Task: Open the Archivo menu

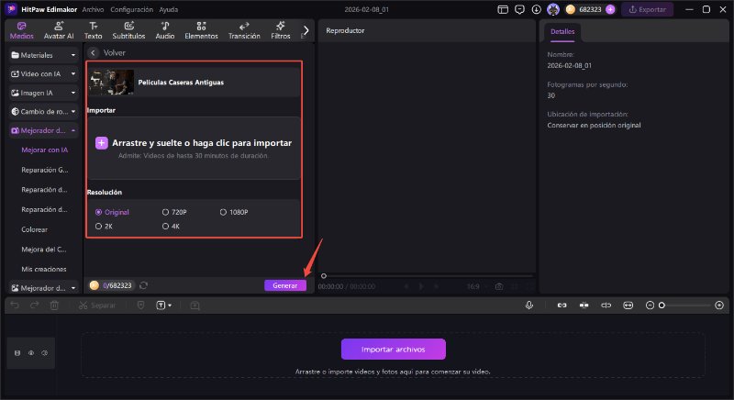Action: coord(93,8)
